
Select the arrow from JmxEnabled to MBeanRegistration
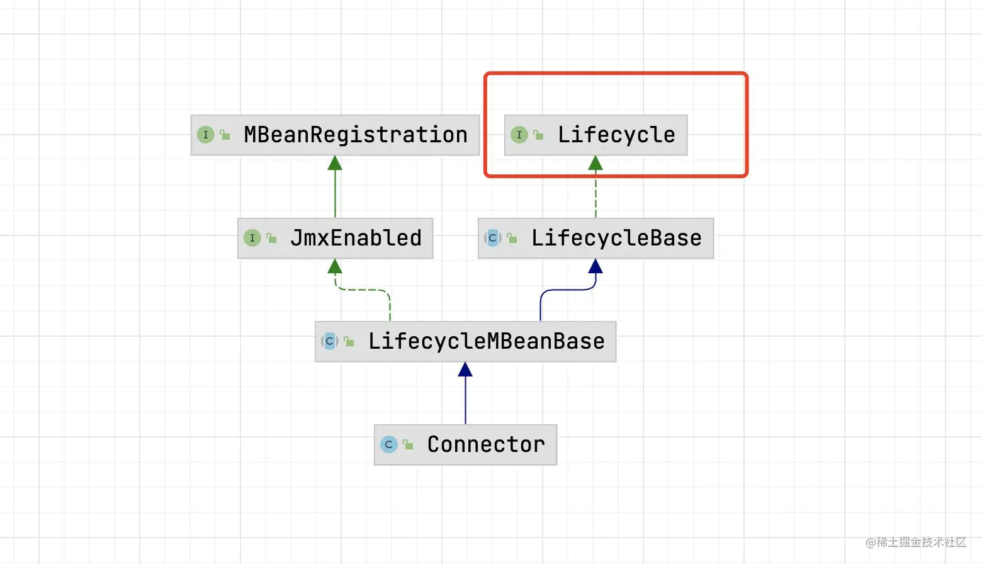[x=335, y=187]
